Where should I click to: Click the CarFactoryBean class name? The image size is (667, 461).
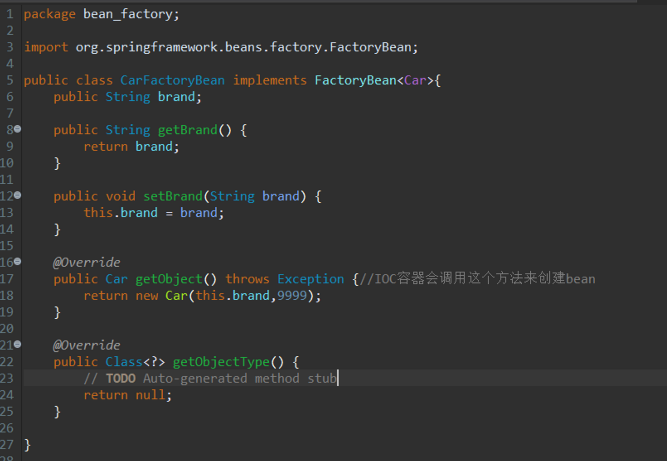(x=172, y=80)
